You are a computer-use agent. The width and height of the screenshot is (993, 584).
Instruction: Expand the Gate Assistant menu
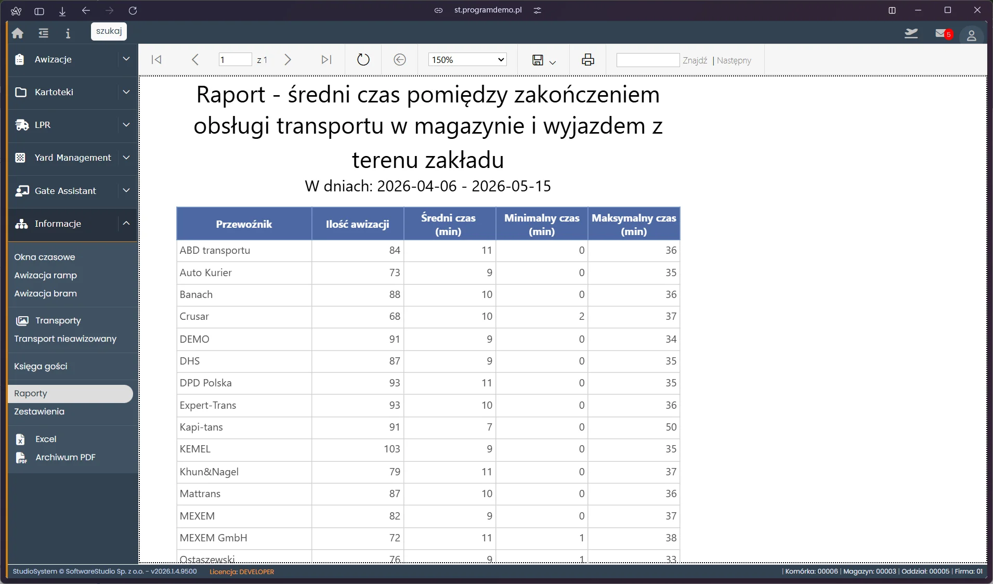point(126,191)
